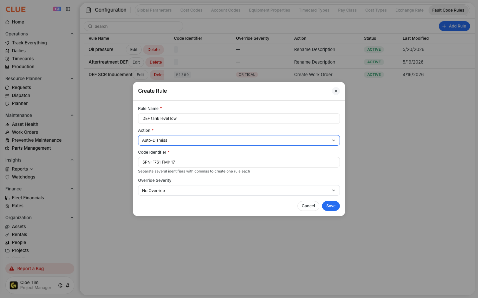Open Work Orders in sidebar
Image resolution: width=478 pixels, height=298 pixels.
25,132
